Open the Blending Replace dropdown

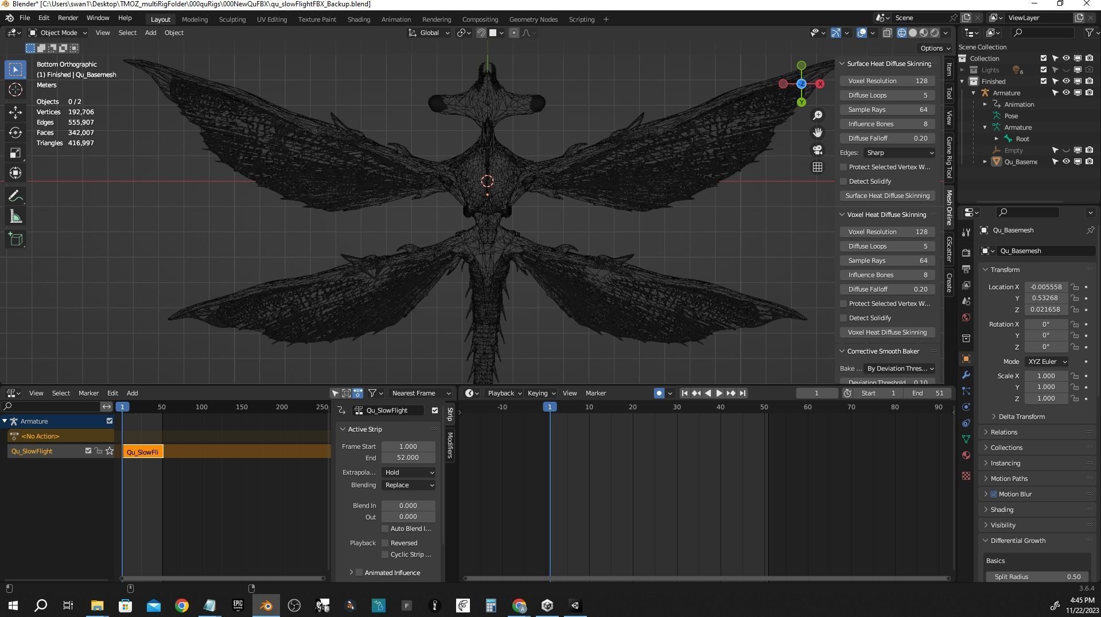click(409, 485)
